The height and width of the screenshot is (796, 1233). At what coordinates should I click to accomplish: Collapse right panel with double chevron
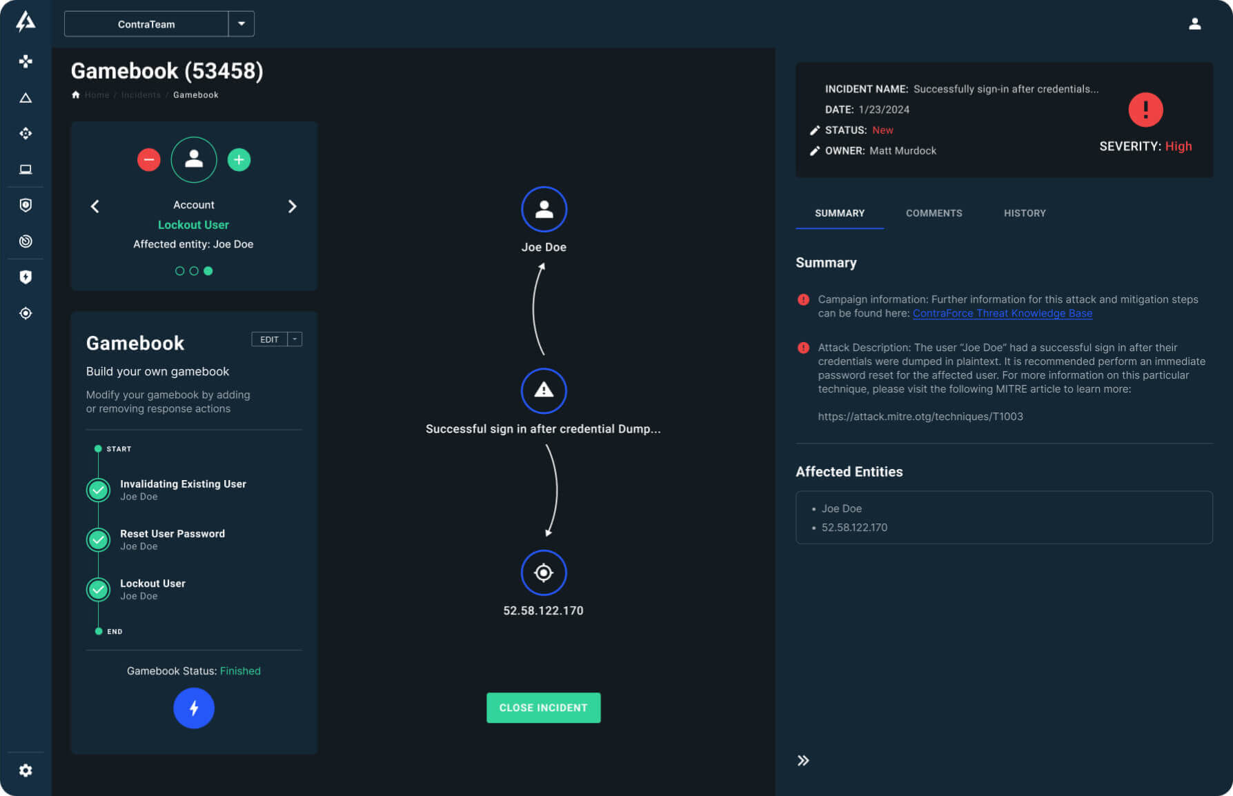click(x=803, y=761)
